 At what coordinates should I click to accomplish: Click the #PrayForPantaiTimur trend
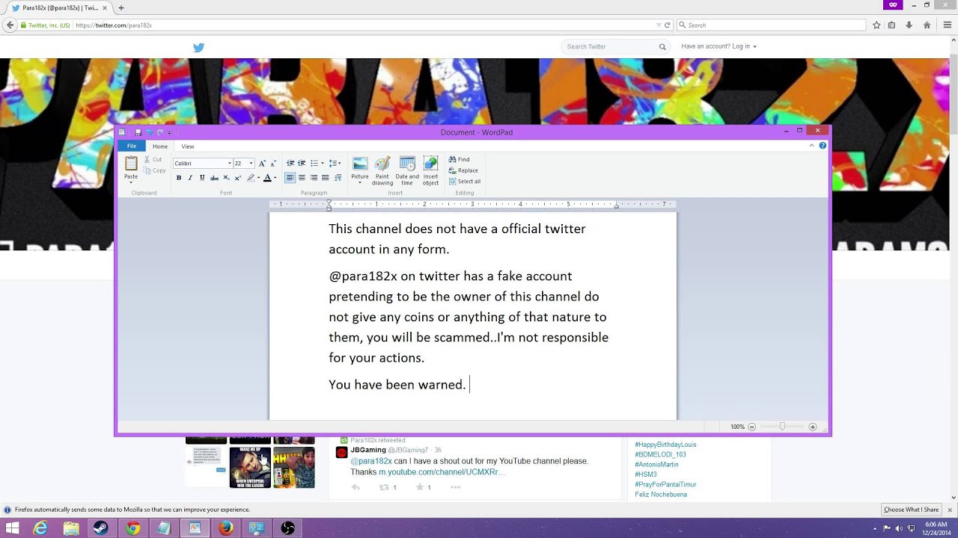(x=665, y=484)
